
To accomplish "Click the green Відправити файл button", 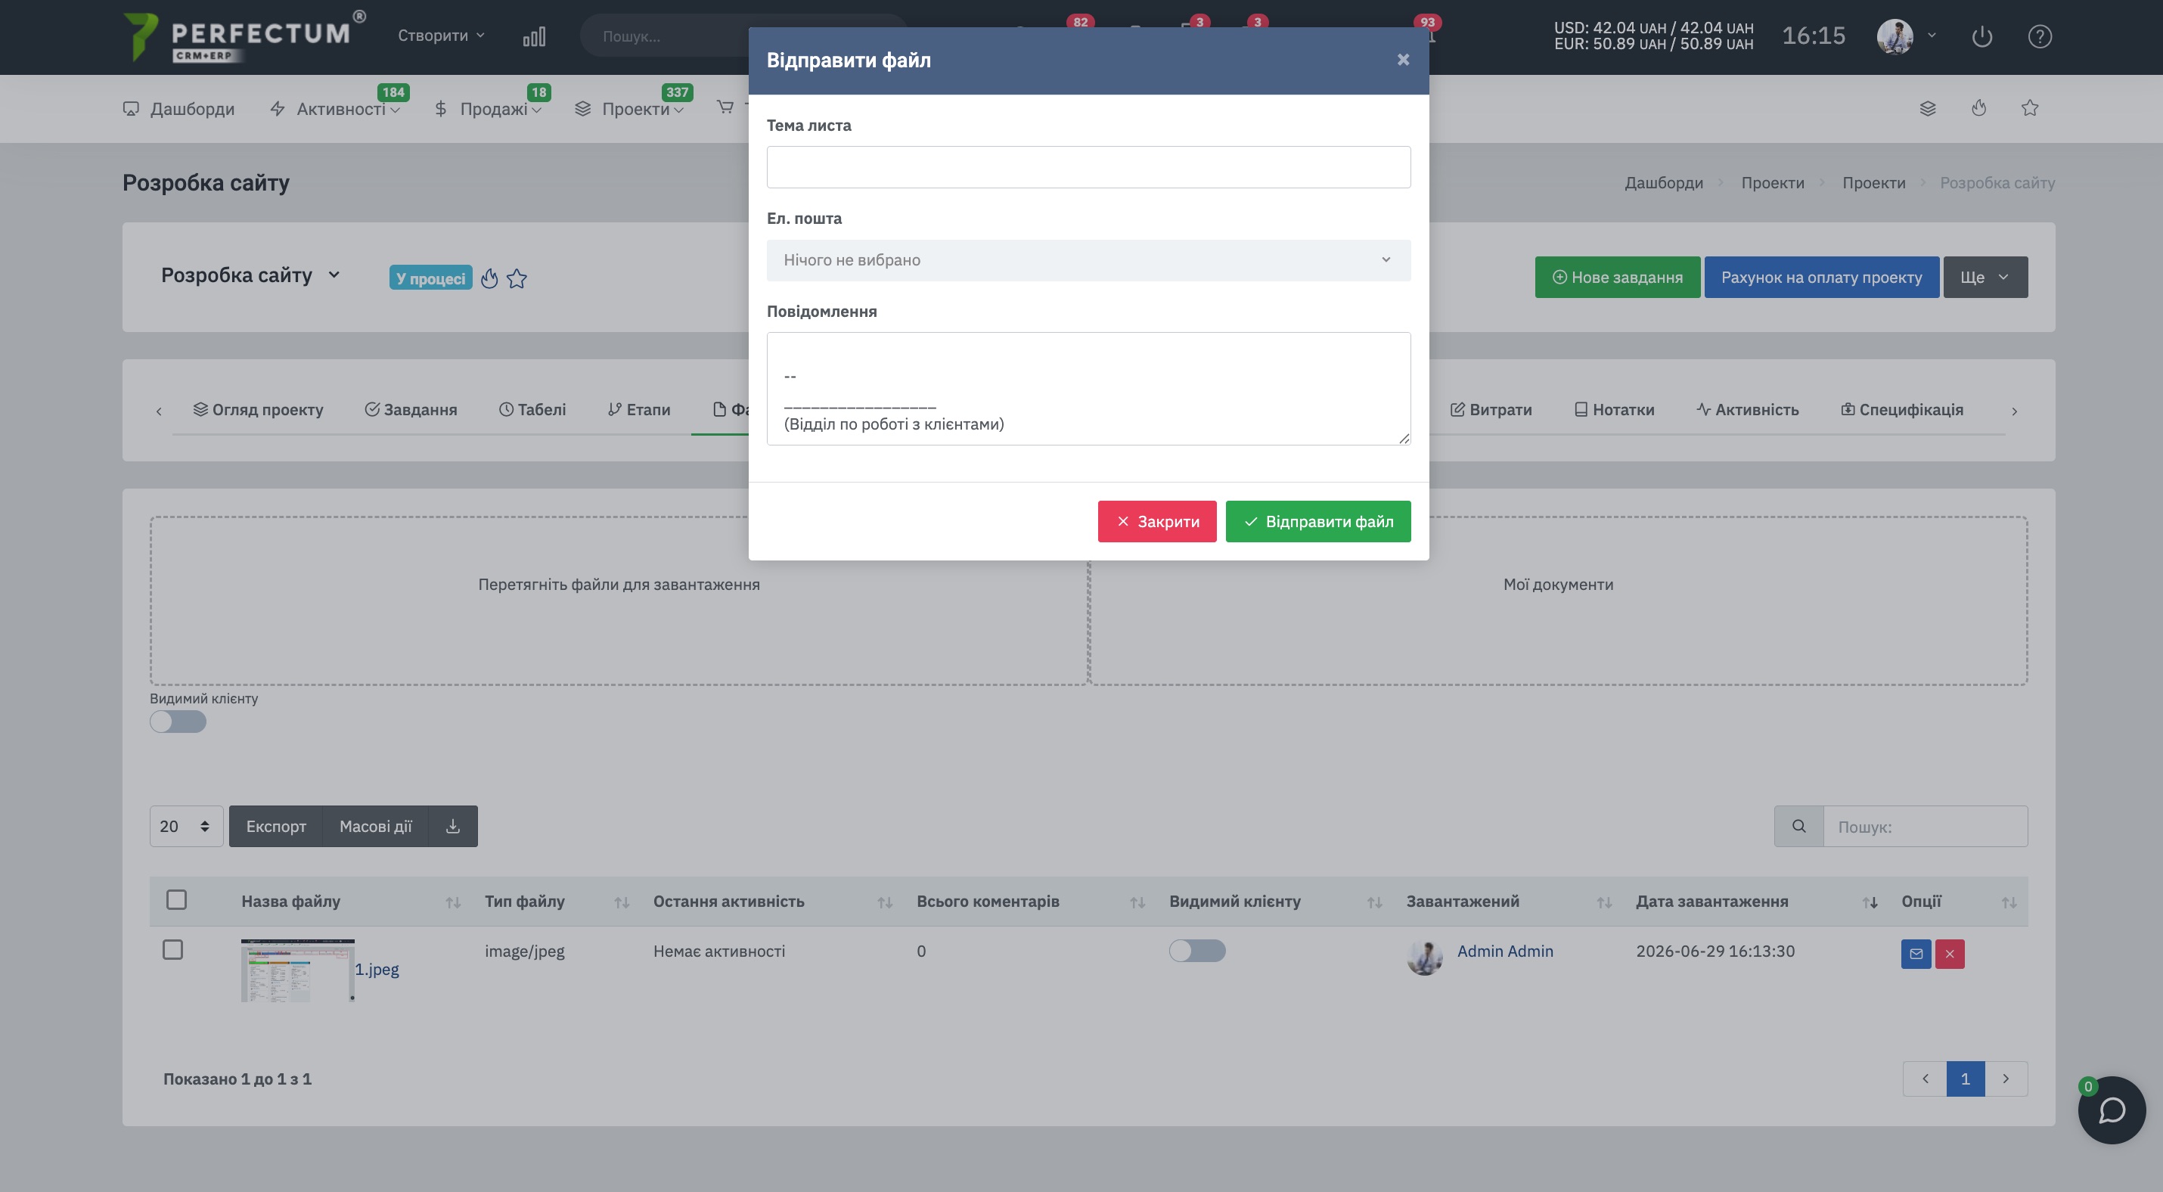I will pyautogui.click(x=1318, y=521).
